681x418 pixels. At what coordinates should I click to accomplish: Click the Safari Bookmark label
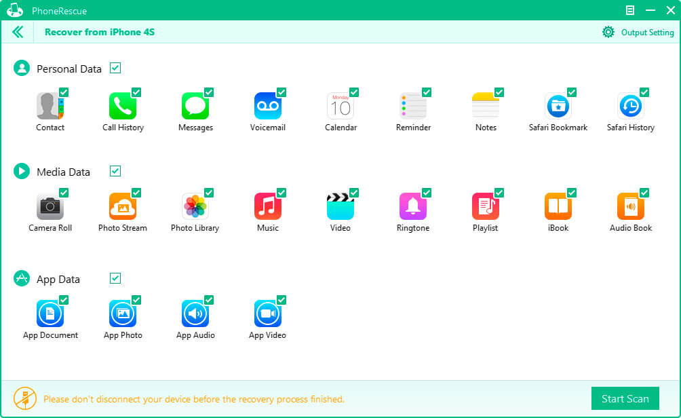[558, 128]
